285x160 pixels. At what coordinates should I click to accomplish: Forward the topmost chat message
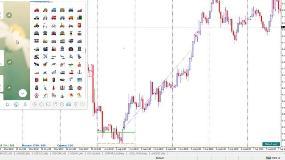(x=9, y=15)
